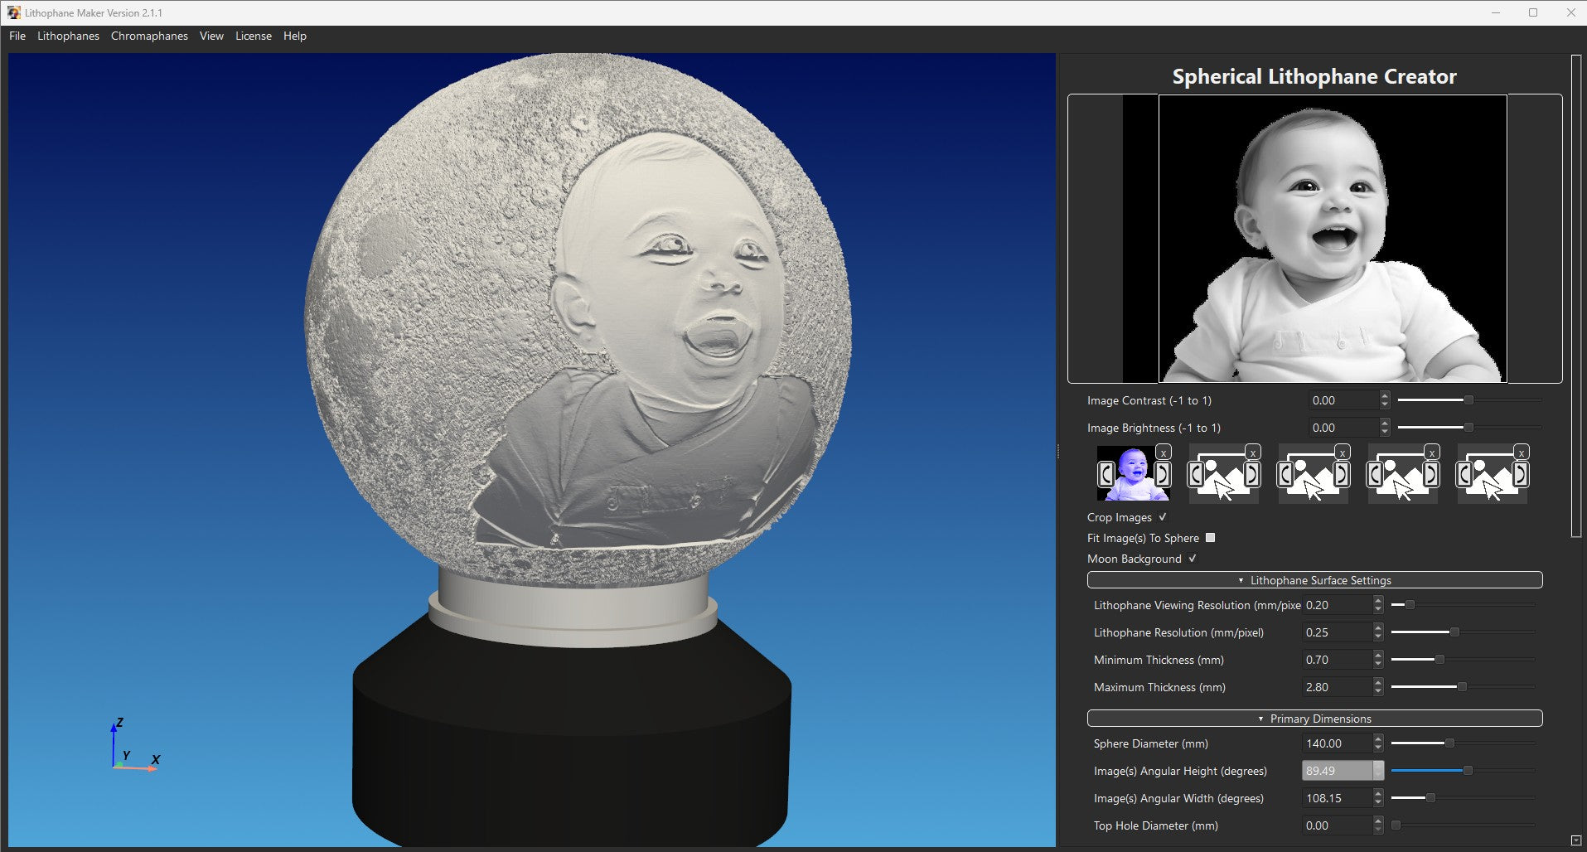
Task: Collapse the Primary Dimensions section
Action: point(1260,719)
